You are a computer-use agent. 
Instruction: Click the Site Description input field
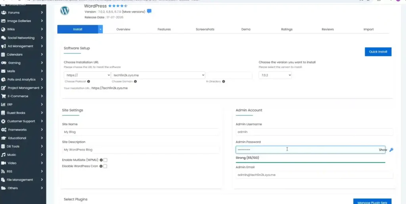[x=141, y=149]
